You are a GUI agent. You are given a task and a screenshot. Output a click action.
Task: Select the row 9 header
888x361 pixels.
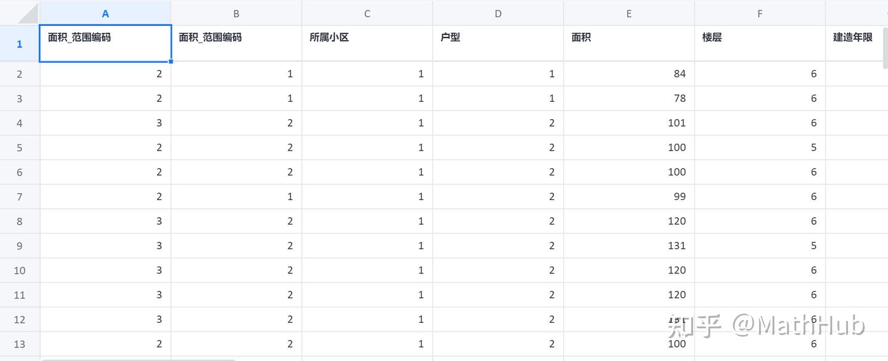pyautogui.click(x=20, y=246)
